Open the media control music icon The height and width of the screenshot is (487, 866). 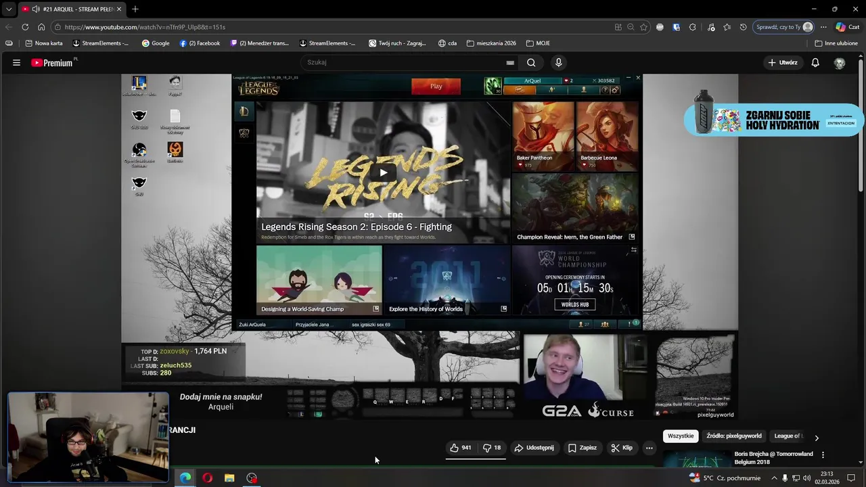710,27
